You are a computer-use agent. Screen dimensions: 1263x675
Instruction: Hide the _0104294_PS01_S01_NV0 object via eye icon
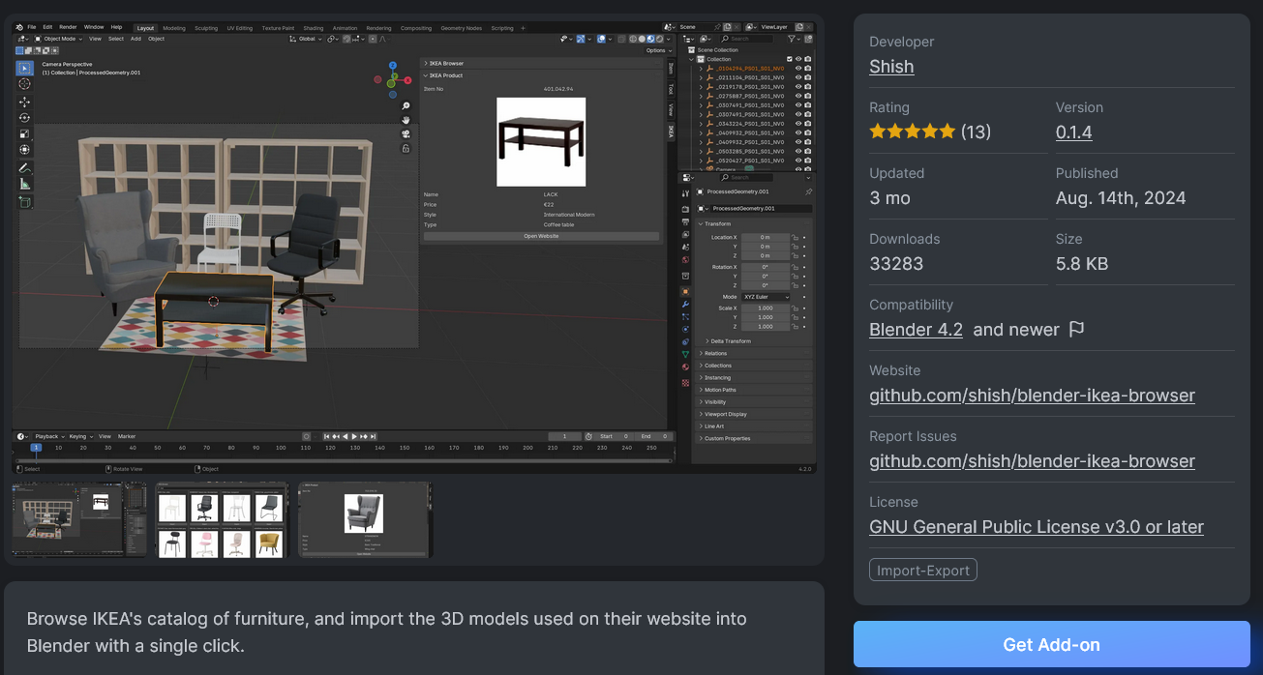point(797,69)
